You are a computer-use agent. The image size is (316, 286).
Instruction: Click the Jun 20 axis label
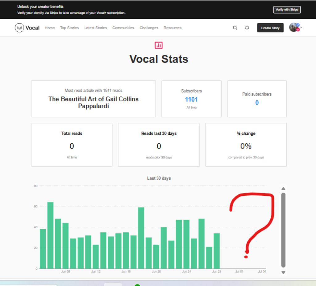[156, 272]
